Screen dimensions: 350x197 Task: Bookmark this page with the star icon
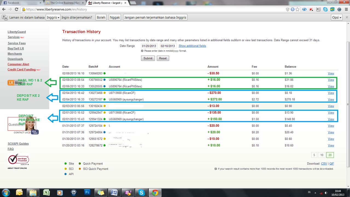(297, 9)
